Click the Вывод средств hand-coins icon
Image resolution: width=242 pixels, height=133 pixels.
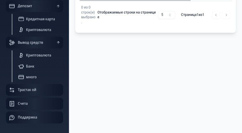point(12,43)
